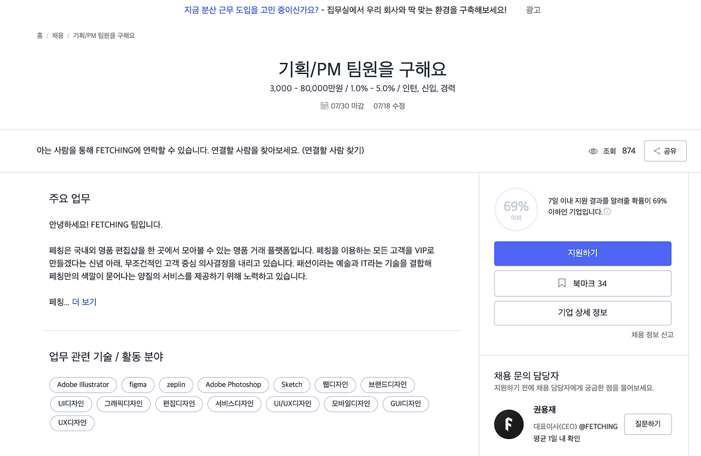The width and height of the screenshot is (701, 456).
Task: Select the Adobe Photoshop skill tag
Action: 233,385
